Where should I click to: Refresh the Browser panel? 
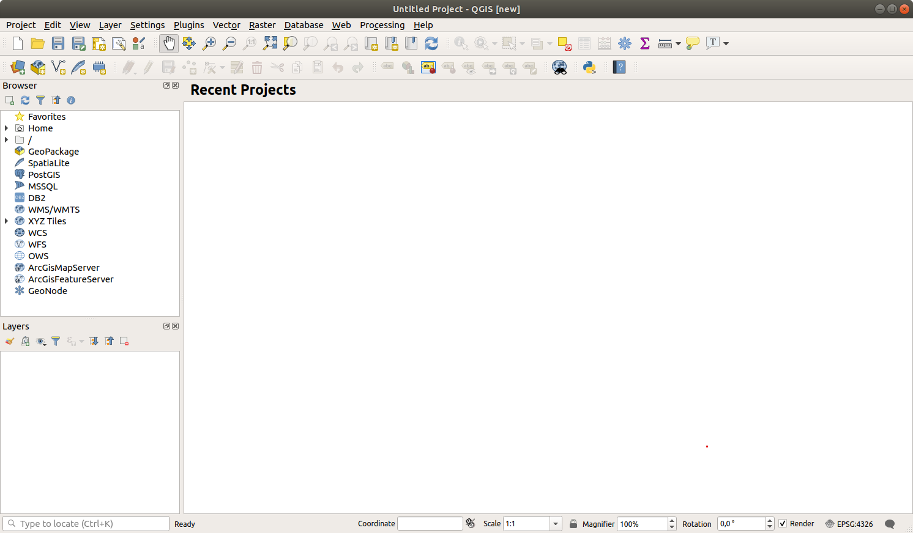pyautogui.click(x=24, y=100)
